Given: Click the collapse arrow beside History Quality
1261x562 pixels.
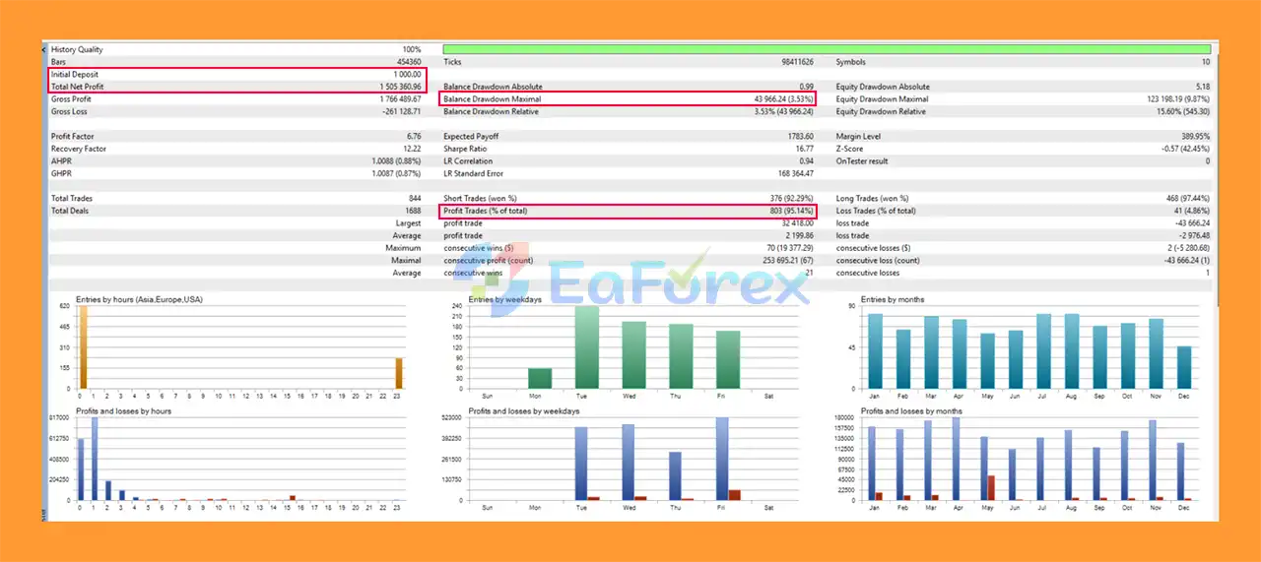Looking at the screenshot, I should pyautogui.click(x=44, y=49).
